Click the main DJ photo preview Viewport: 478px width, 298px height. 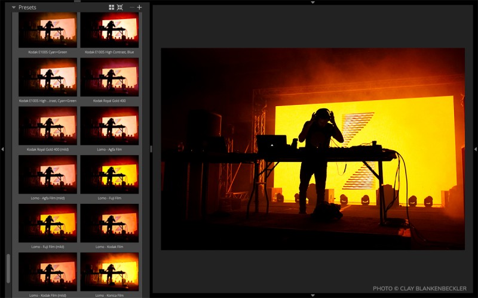(x=312, y=149)
